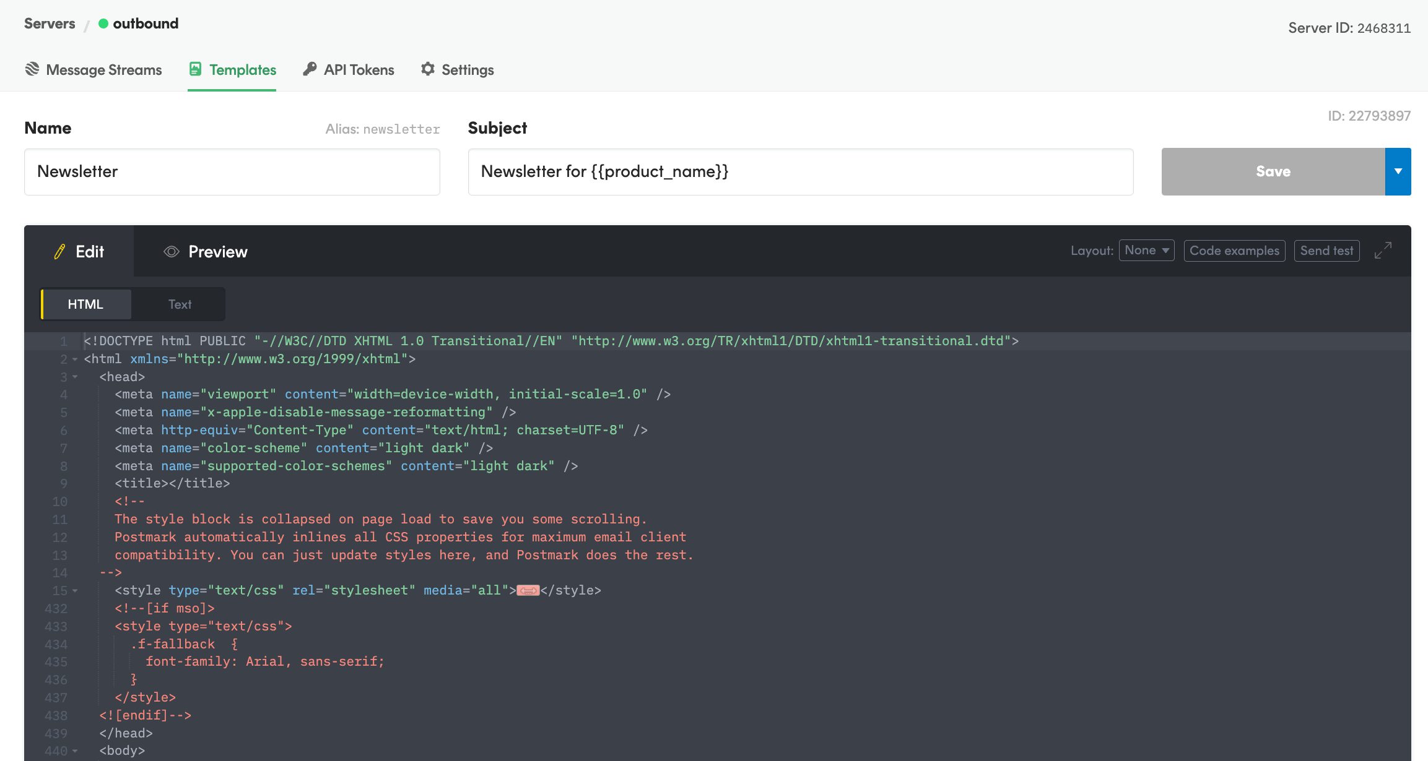Expand editor to fullscreen
Screen dimensions: 1428x761
pos(1383,251)
